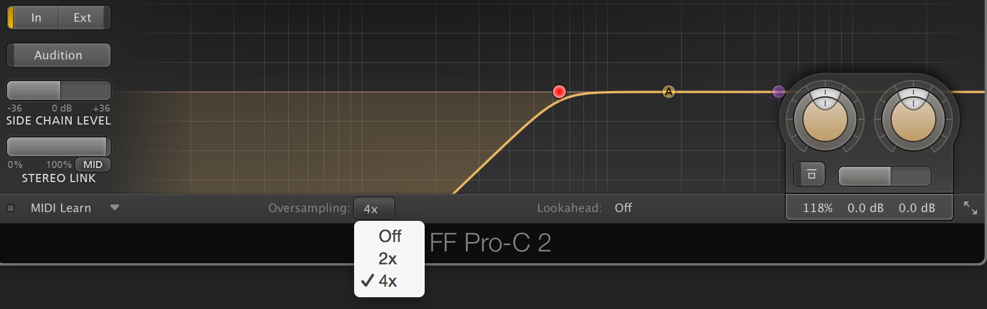987x309 pixels.
Task: Select the yellow 'A' marker on the curve
Action: point(669,92)
